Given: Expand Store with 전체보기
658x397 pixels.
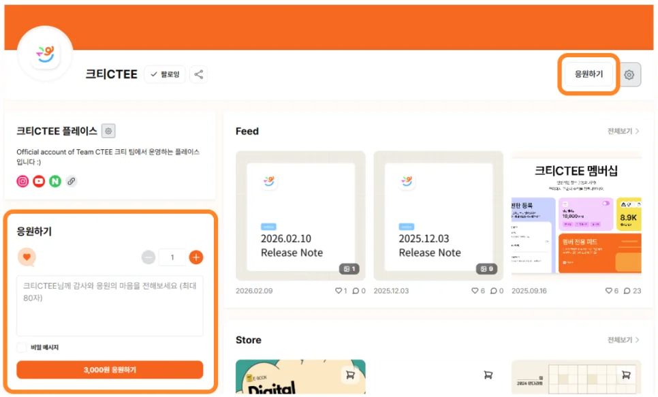Looking at the screenshot, I should coord(623,340).
